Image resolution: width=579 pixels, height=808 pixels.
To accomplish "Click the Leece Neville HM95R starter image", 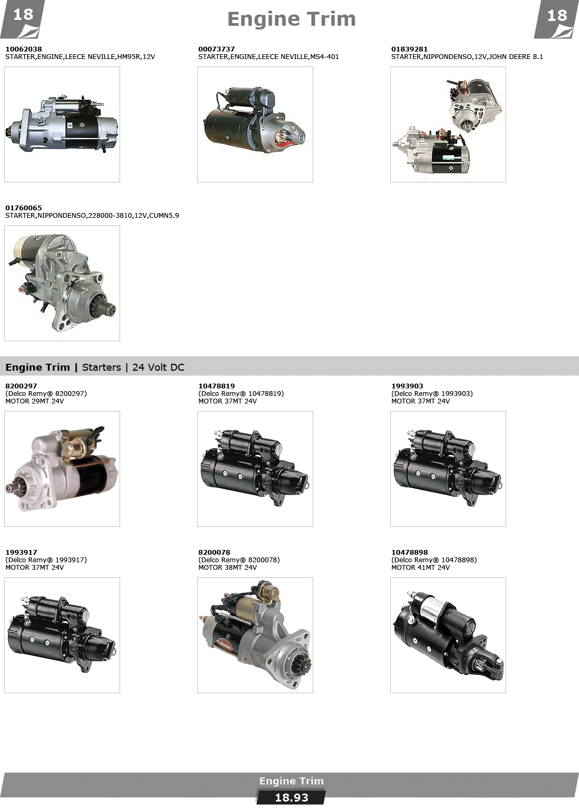I will [62, 124].
